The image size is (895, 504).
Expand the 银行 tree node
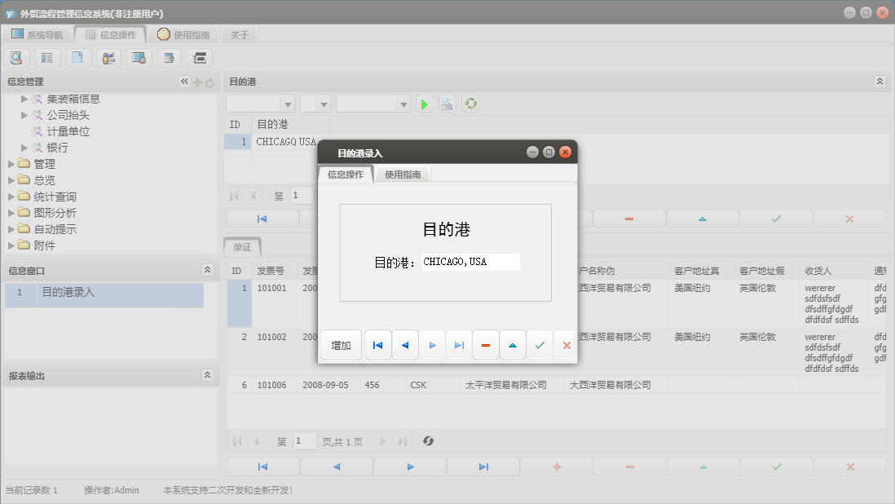pyautogui.click(x=24, y=148)
